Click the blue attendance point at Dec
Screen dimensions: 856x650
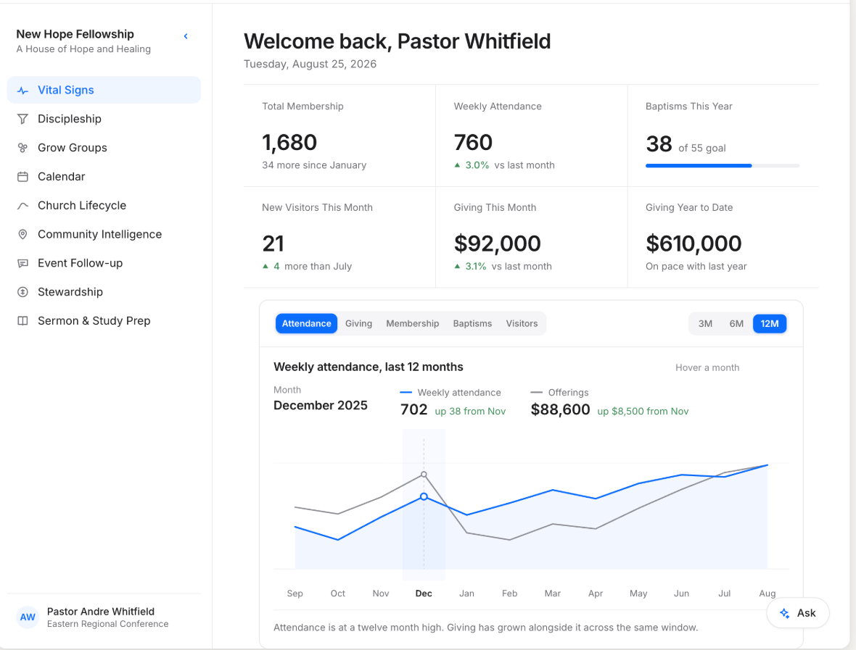pyautogui.click(x=424, y=497)
